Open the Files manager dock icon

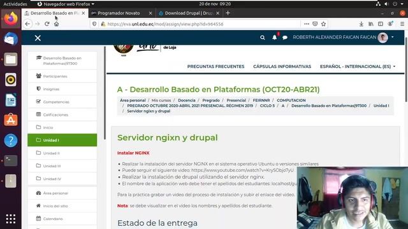tap(11, 59)
